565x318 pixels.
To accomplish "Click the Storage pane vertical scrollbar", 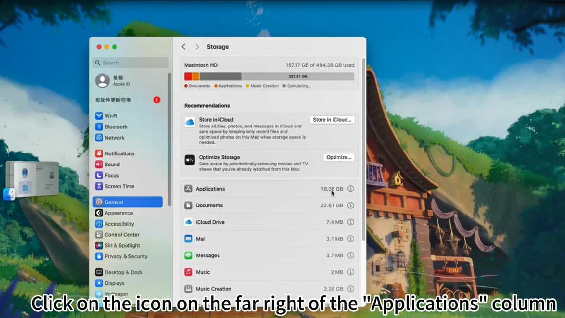I will click(x=363, y=150).
